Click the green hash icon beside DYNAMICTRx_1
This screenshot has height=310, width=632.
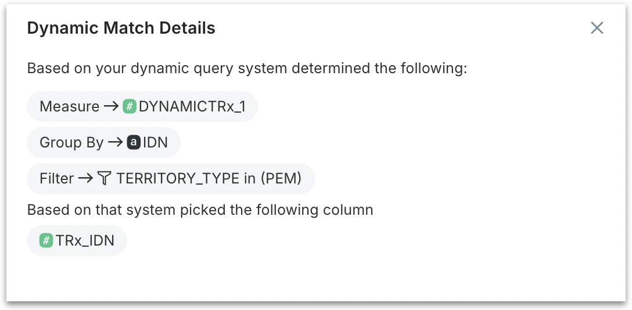tap(129, 106)
